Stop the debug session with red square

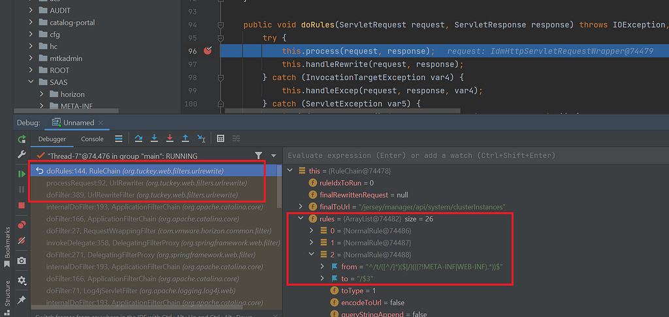click(x=22, y=205)
